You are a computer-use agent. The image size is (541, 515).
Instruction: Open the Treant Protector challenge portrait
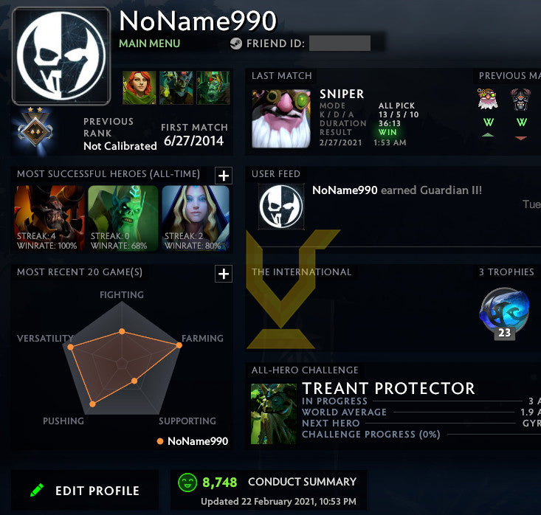pos(274,414)
